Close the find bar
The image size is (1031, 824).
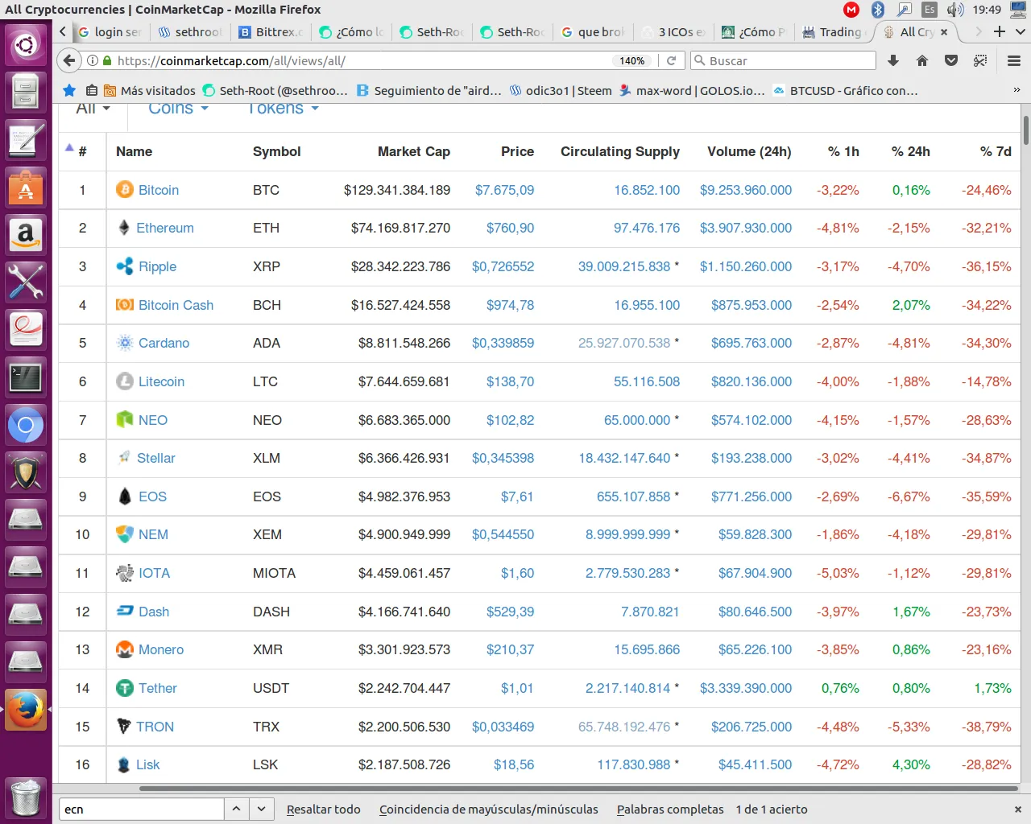1017,810
